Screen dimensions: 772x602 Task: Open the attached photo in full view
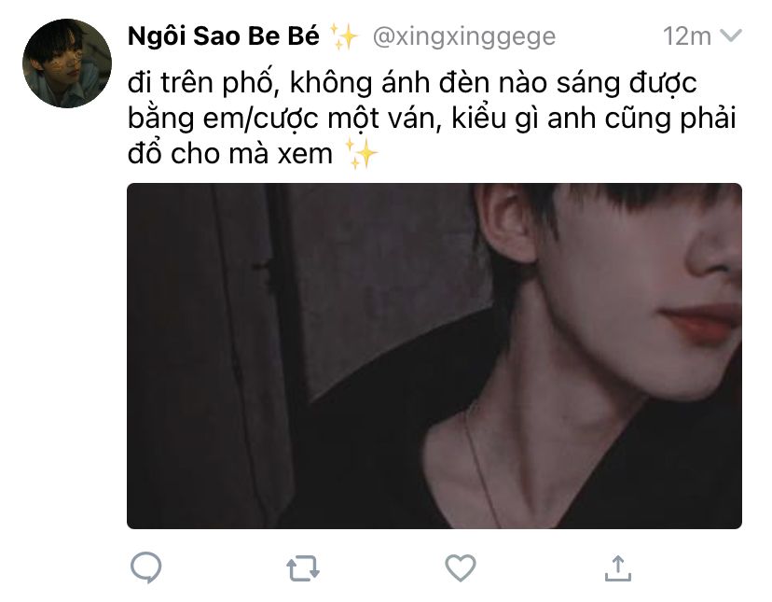[x=434, y=356]
